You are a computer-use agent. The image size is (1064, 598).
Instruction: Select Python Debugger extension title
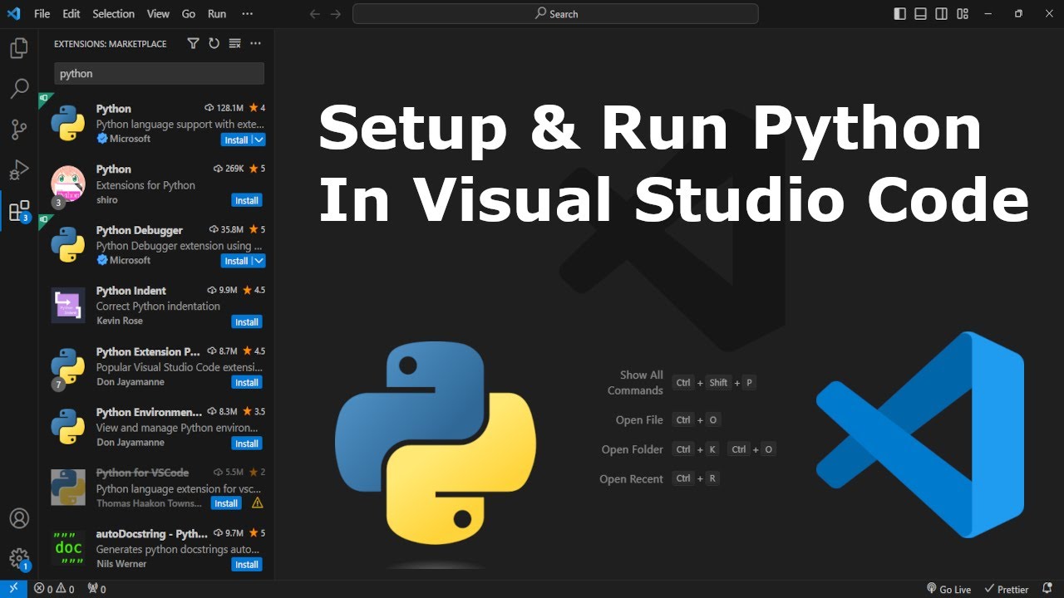coord(139,230)
